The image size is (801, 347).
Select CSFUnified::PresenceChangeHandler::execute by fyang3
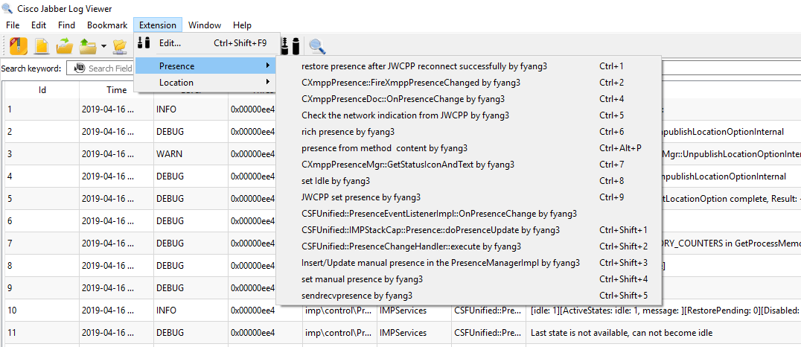tap(468, 246)
